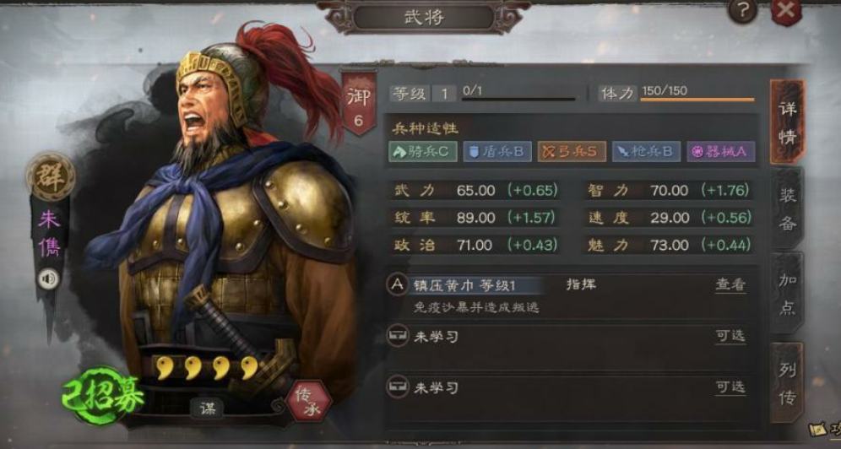Open the 列传 biography tab
Image resolution: width=841 pixels, height=449 pixels.
pos(787,383)
